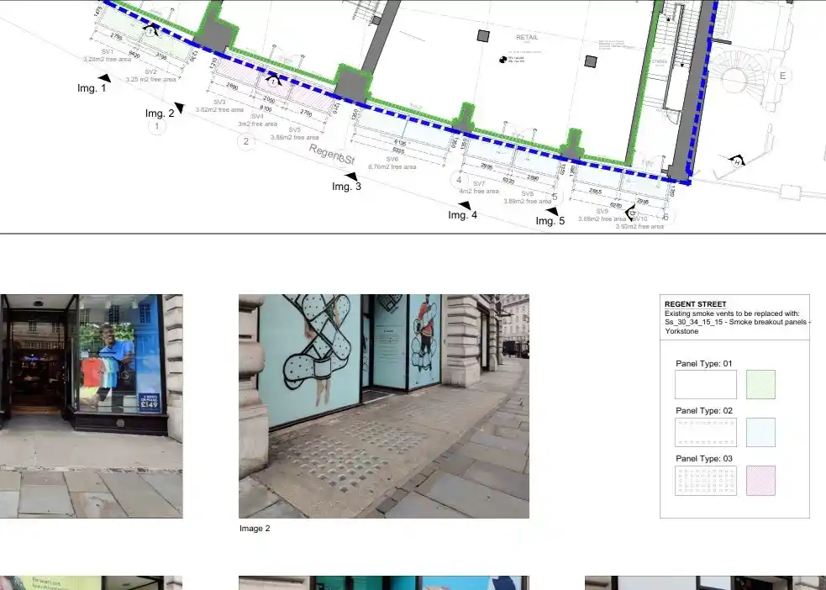The image size is (826, 590).
Task: Click the REGENT STREET legend heading
Action: pos(695,304)
